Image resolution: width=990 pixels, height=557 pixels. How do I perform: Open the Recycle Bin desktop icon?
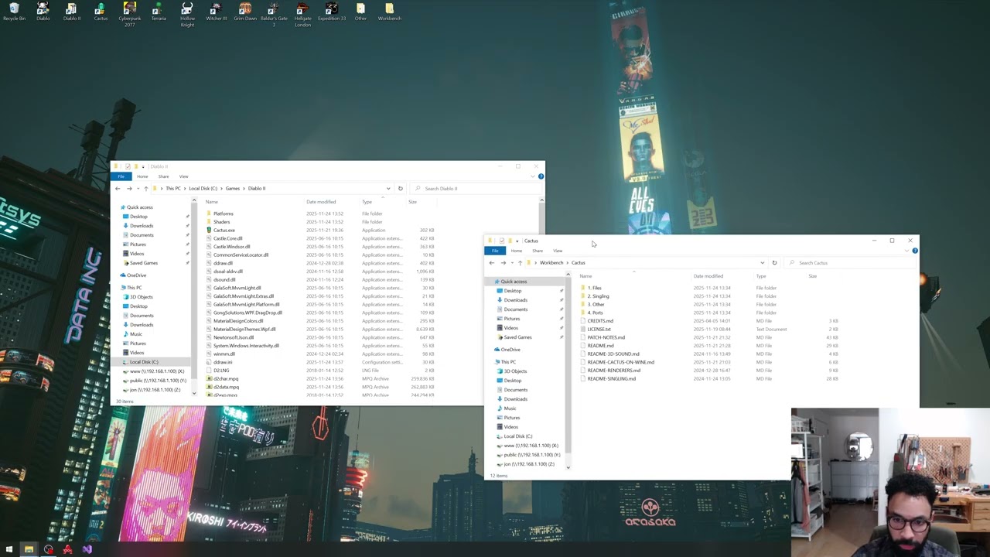14,12
